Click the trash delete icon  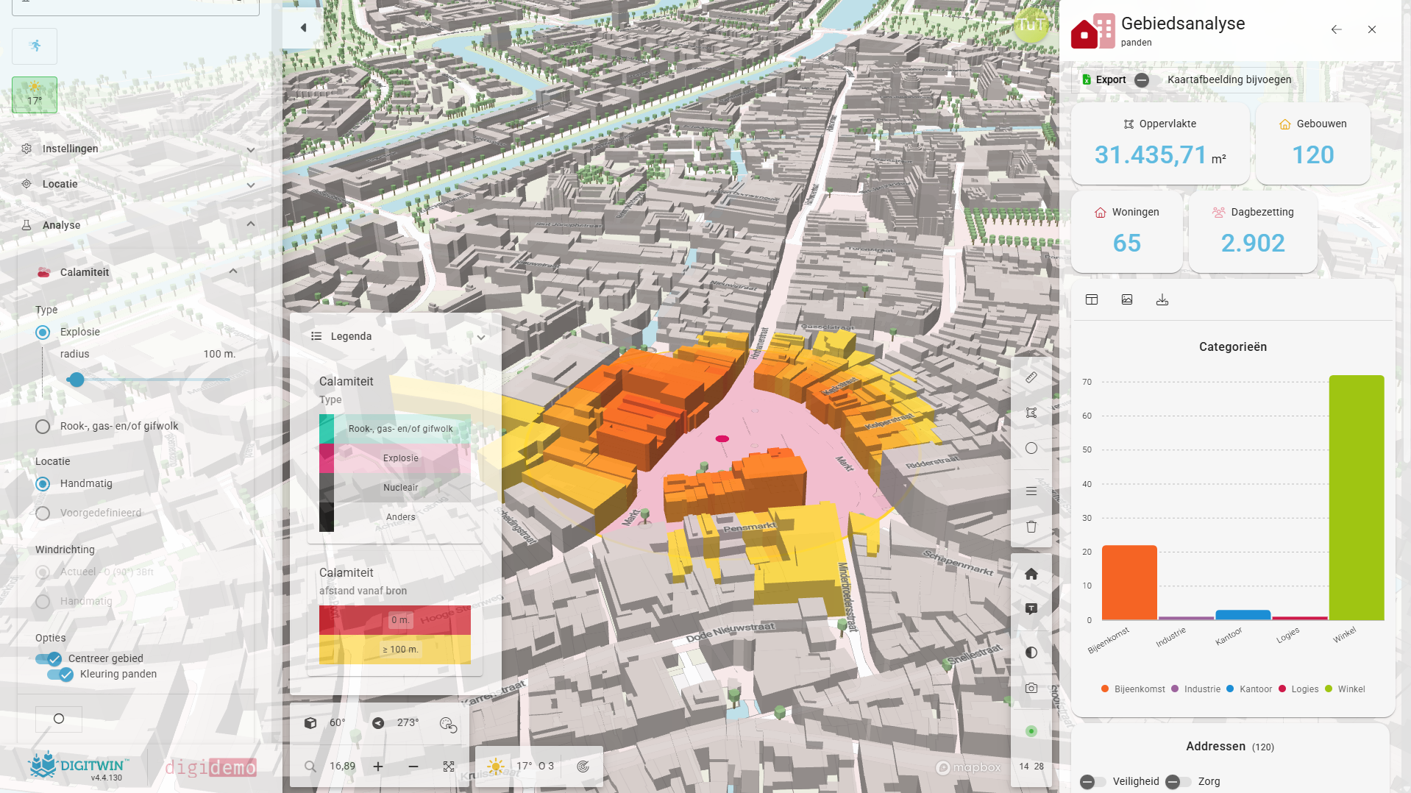tap(1031, 527)
